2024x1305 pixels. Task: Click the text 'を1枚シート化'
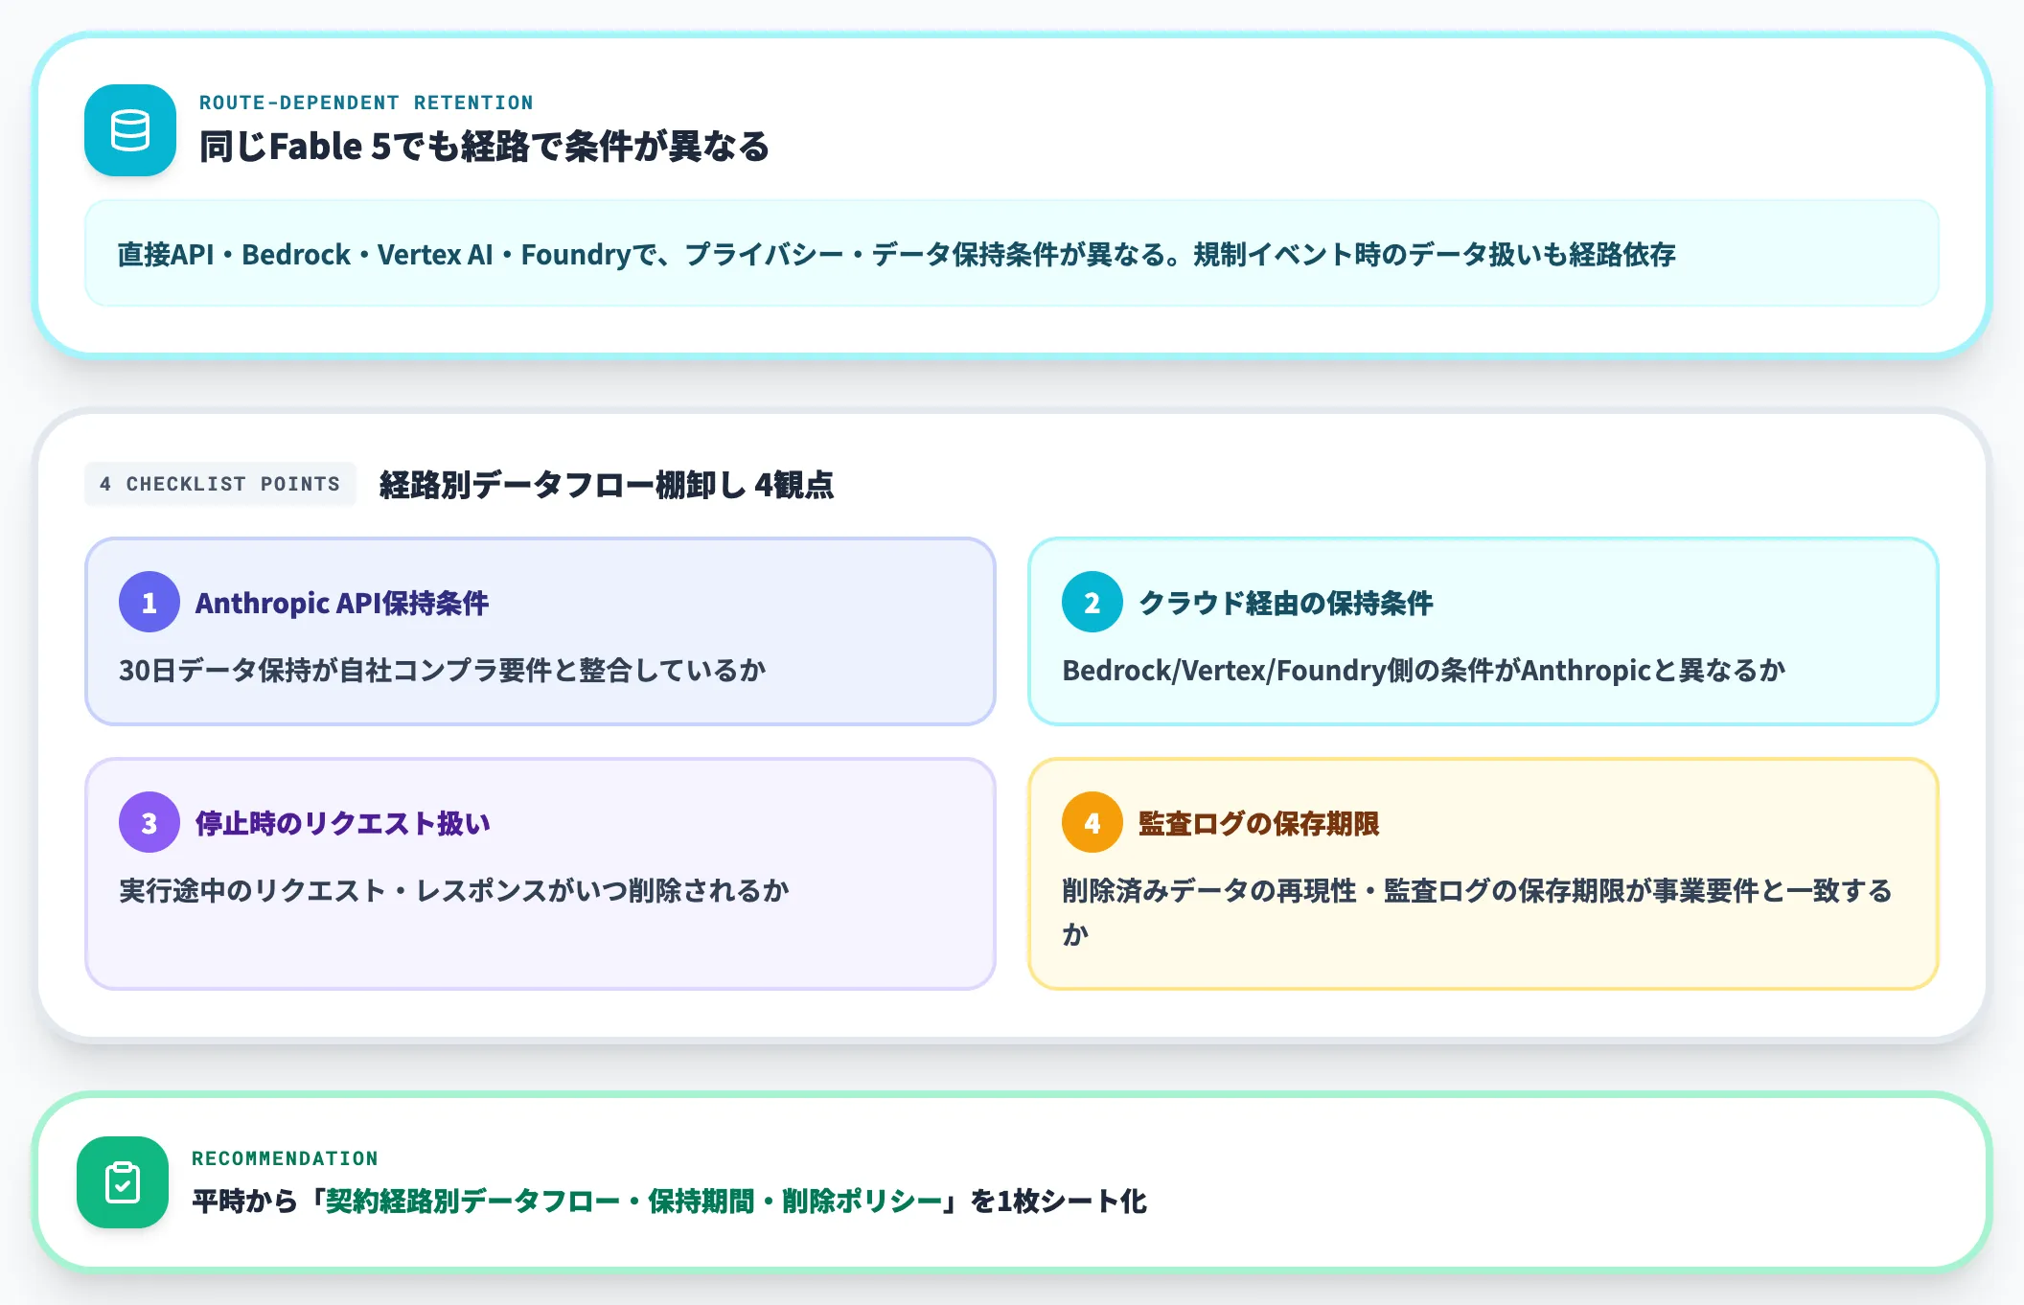coord(1058,1201)
